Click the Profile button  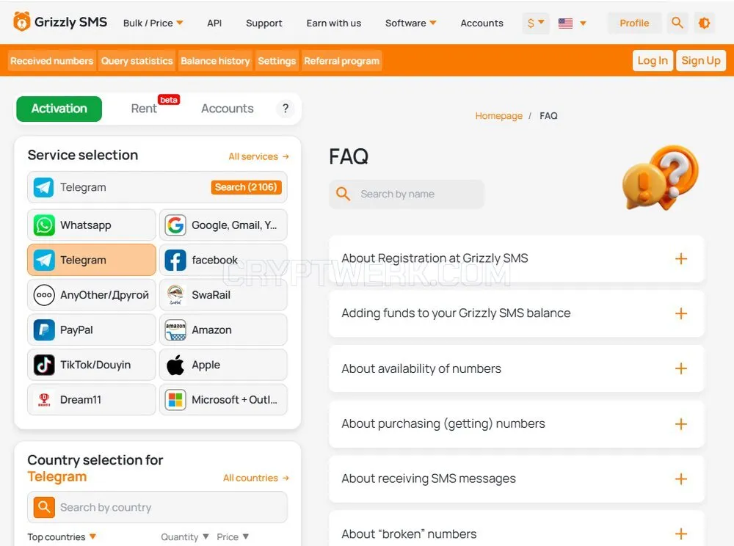click(x=634, y=23)
